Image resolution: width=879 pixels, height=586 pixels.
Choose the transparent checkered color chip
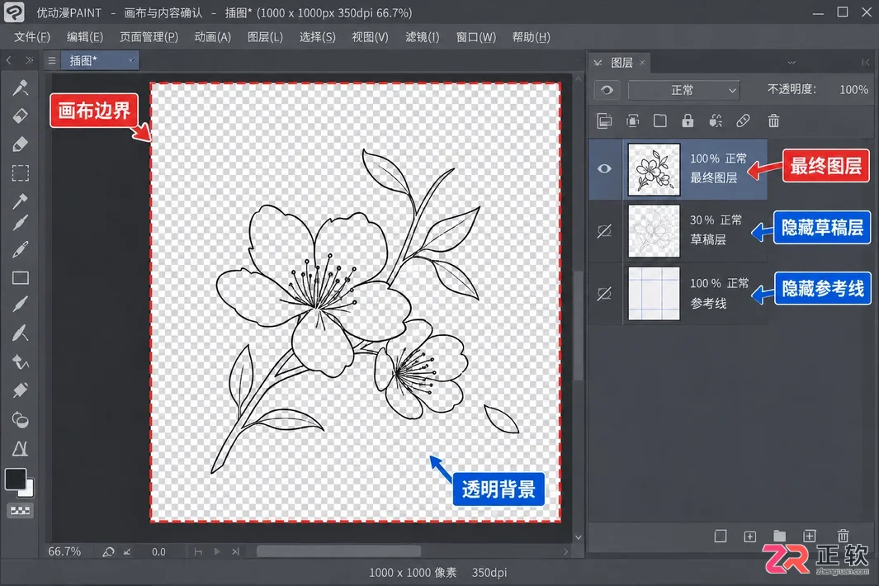20,510
